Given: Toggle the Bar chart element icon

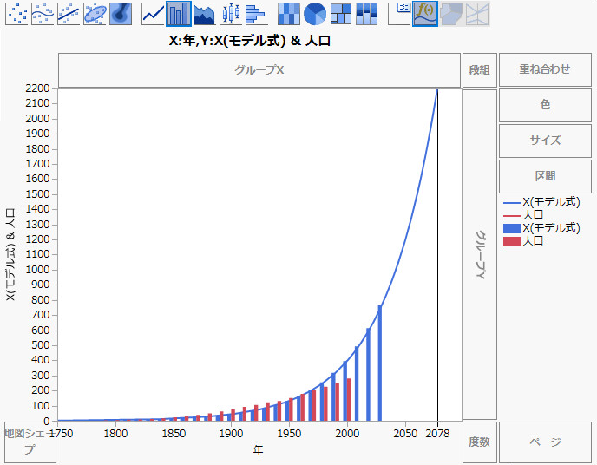Looking at the screenshot, I should coord(179,13).
